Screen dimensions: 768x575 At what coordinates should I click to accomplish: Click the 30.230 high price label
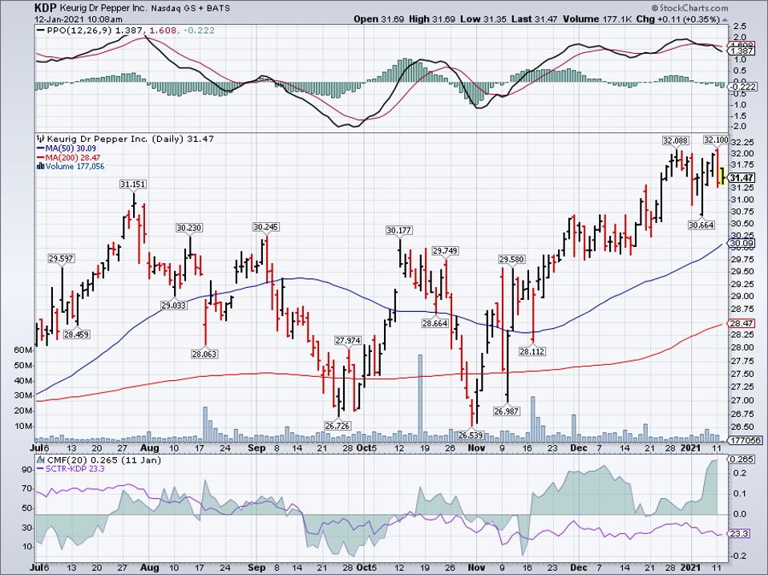[x=189, y=228]
